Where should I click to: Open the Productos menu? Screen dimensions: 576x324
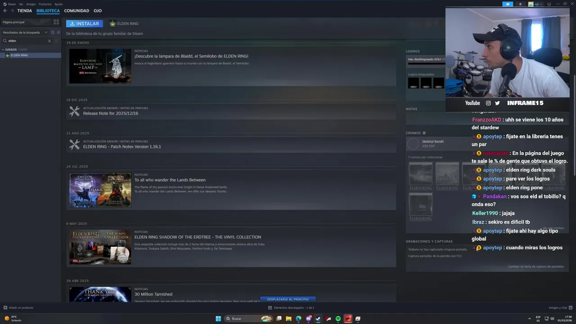45,4
